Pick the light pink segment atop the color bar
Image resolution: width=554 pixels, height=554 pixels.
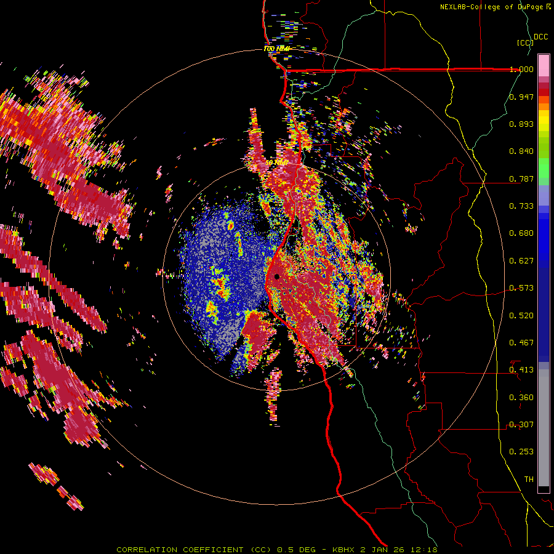tap(544, 65)
